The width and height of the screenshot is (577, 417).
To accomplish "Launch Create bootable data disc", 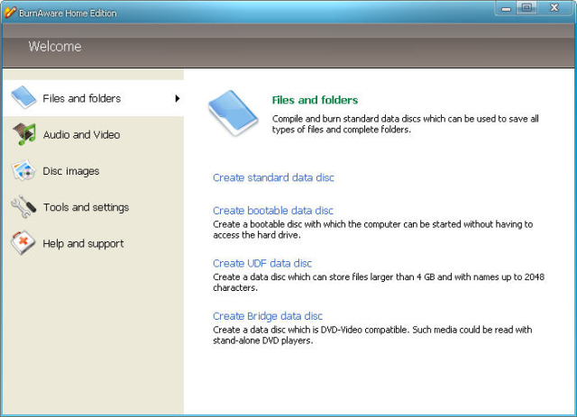I will tap(273, 211).
